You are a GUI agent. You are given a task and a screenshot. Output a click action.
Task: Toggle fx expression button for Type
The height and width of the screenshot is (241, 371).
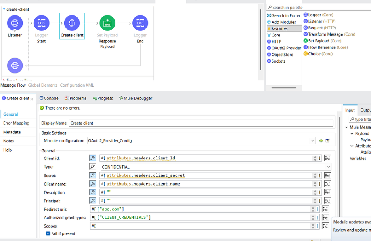point(93,167)
